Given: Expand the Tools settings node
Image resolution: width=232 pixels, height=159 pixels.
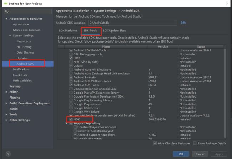Looking at the screenshot, I should 6,114.
